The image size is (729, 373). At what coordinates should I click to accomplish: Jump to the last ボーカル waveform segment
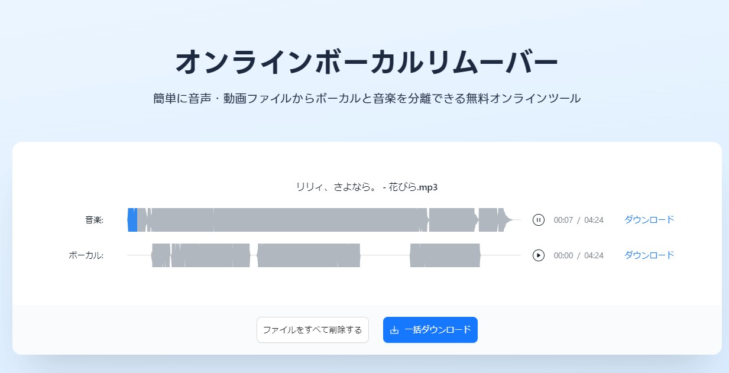click(445, 255)
